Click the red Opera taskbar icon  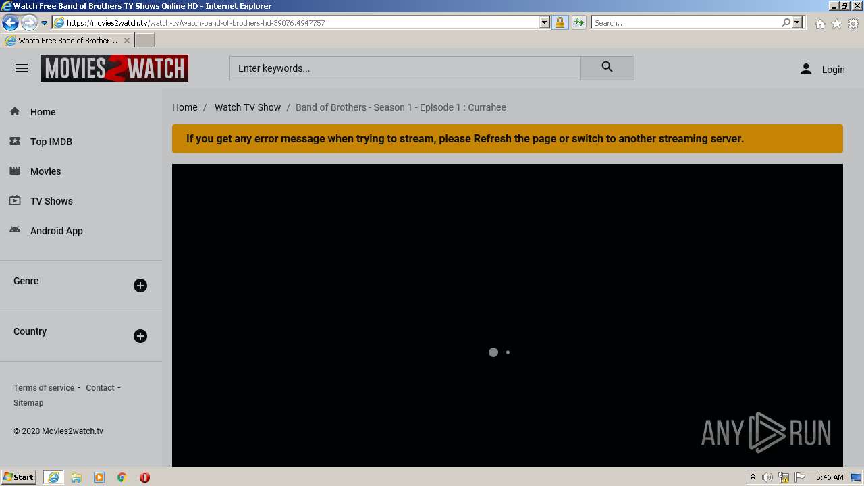coord(144,477)
